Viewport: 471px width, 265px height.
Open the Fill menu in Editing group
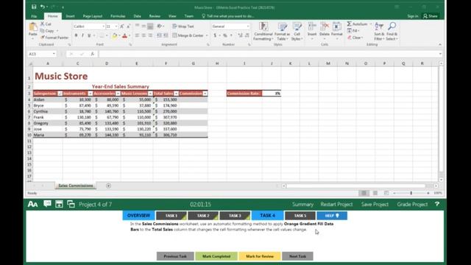353,31
